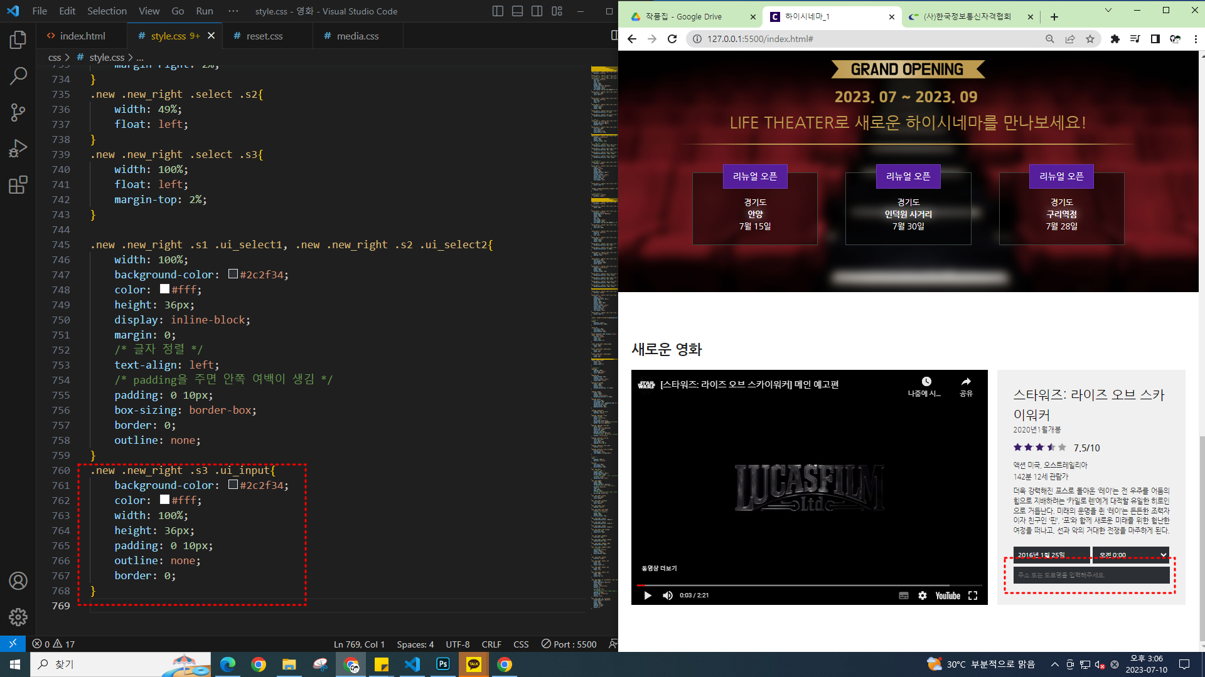Expand the hidden menu items ellipsis
Image resolution: width=1205 pixels, height=677 pixels.
click(x=233, y=11)
